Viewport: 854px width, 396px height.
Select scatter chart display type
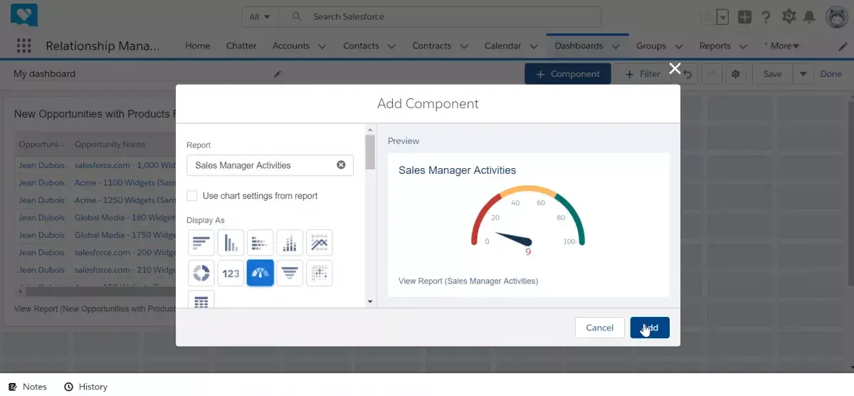pyautogui.click(x=319, y=273)
